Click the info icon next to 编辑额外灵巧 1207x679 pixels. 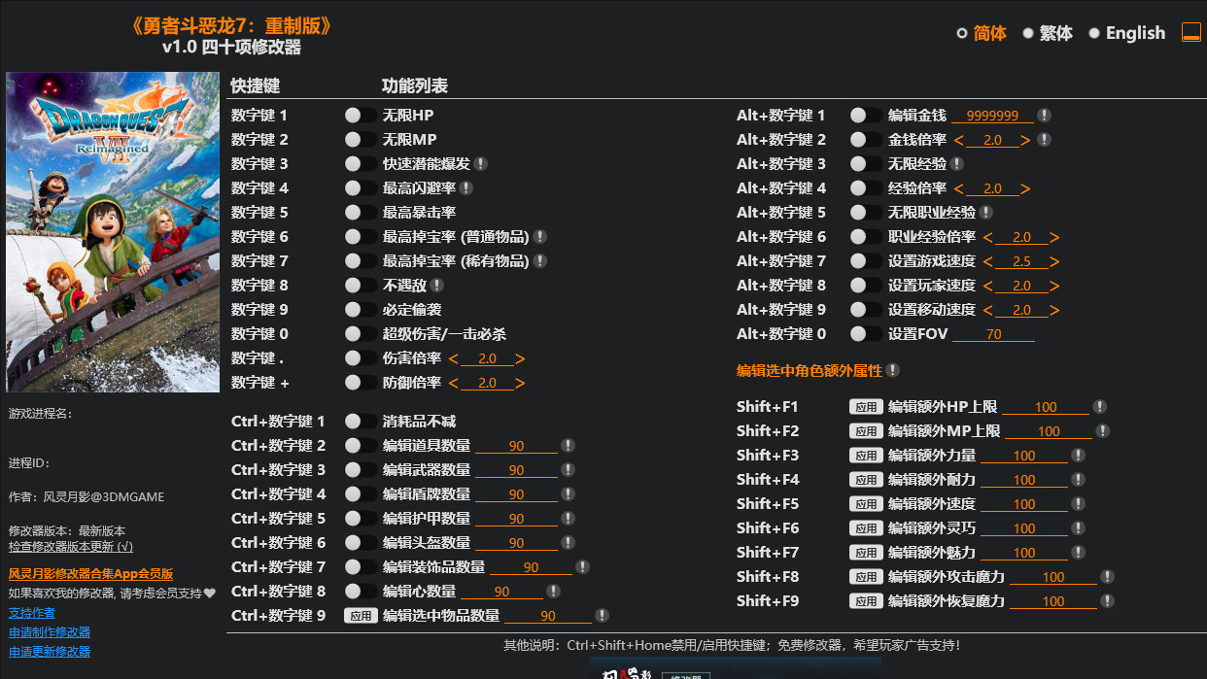pos(1079,527)
